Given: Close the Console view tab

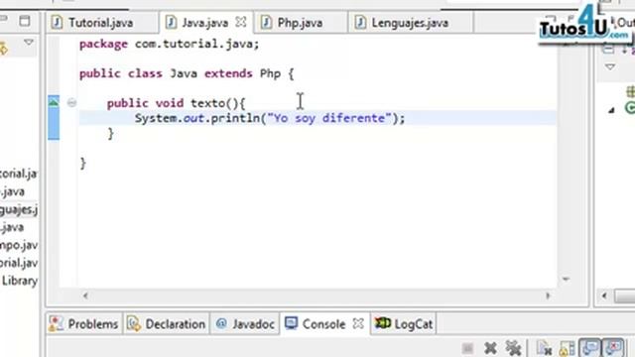Looking at the screenshot, I should (358, 324).
